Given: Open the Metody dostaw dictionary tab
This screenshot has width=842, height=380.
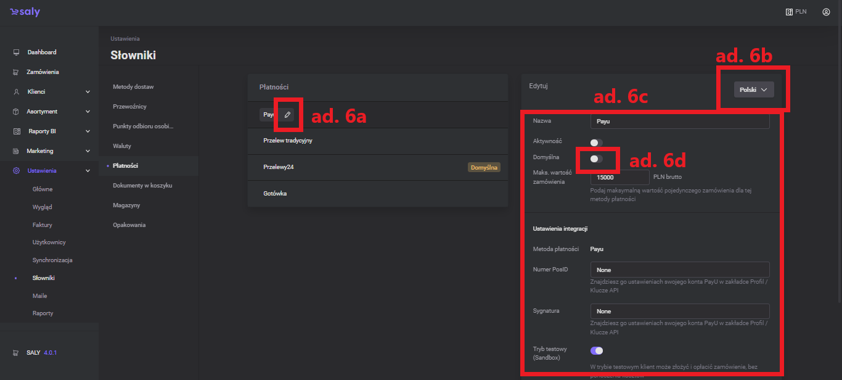Looking at the screenshot, I should [x=133, y=87].
